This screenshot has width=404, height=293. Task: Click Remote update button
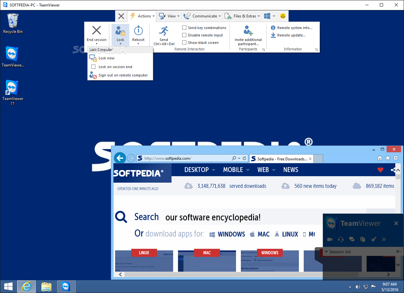pos(288,35)
